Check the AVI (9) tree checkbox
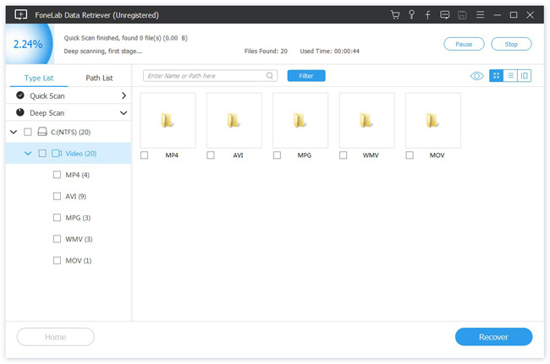Screen dimensions: 550x364 pos(57,196)
